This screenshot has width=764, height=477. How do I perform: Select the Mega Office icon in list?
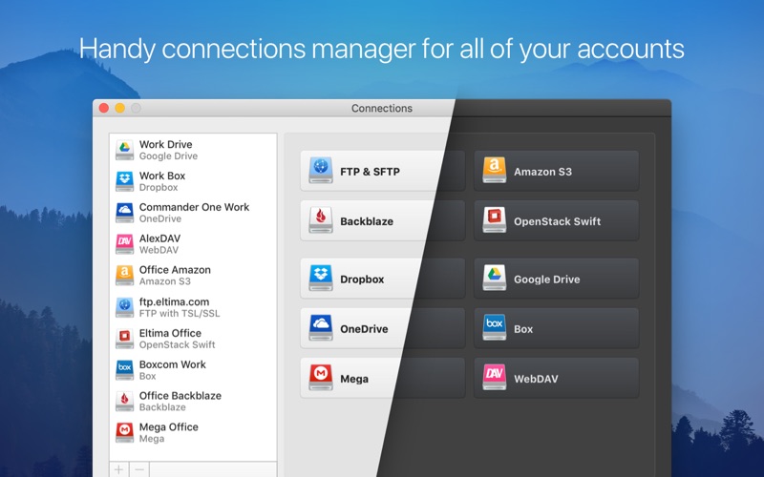[x=125, y=432]
